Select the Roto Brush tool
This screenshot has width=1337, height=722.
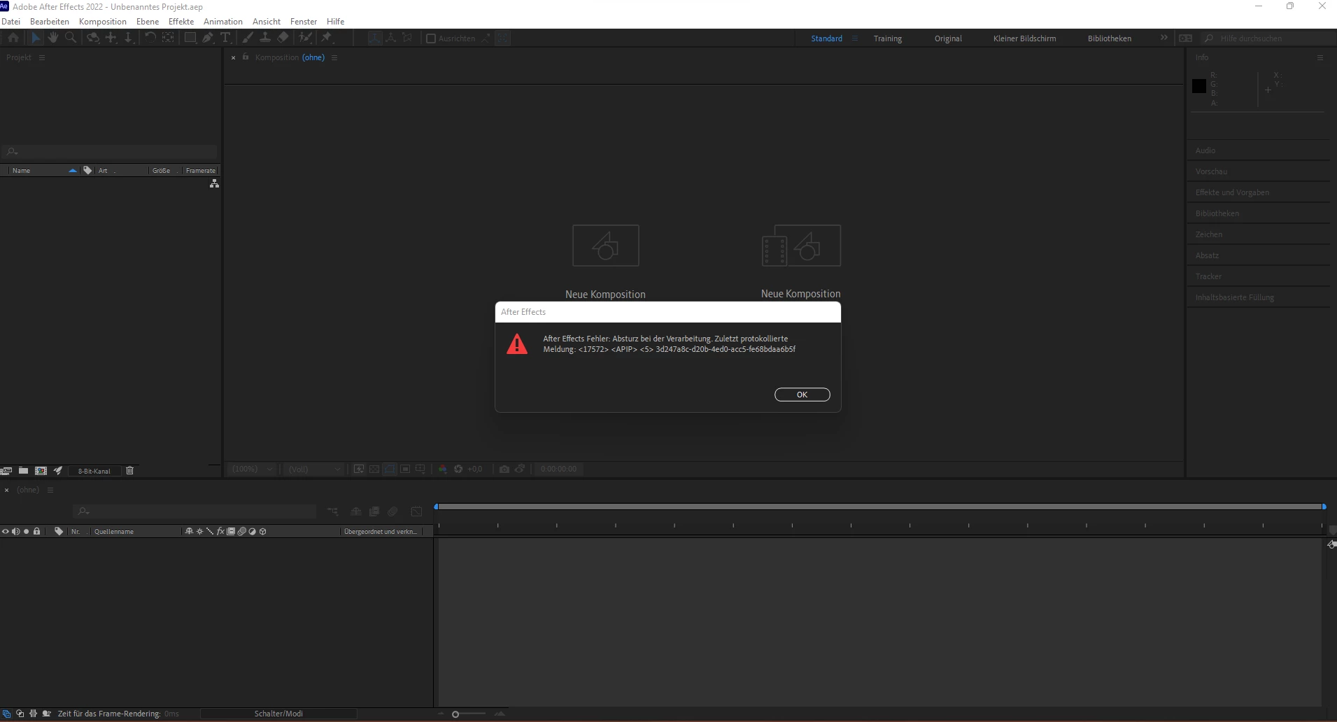305,38
